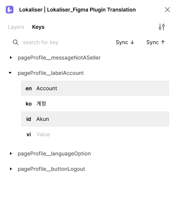177x224 pixels.
Task: Select the pageProfile__buttonLogout key name
Action: (51, 169)
